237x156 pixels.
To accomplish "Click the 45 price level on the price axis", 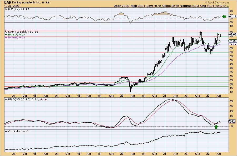I will coord(231,64).
